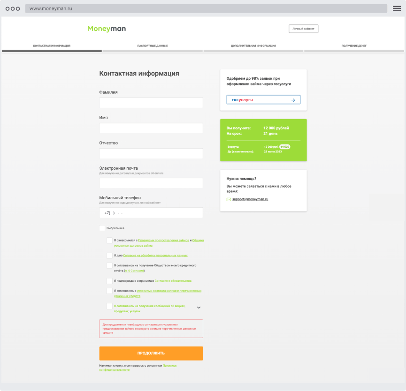Open 'Личный кабинет' button in header
The width and height of the screenshot is (406, 391).
[x=303, y=29]
